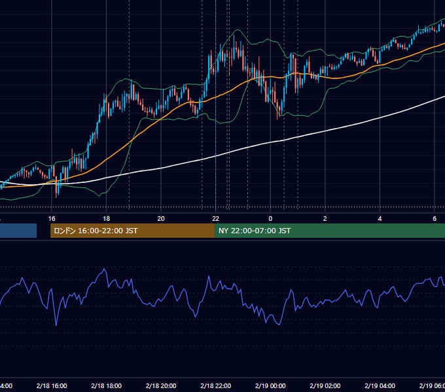Click the 16 hour label on price chart axis
The height and width of the screenshot is (392, 445).
(x=52, y=219)
